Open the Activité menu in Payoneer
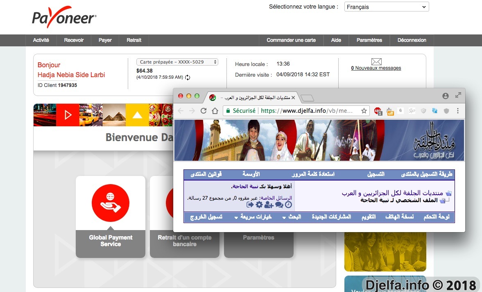Viewport: 482px width, 292px height. tap(41, 40)
